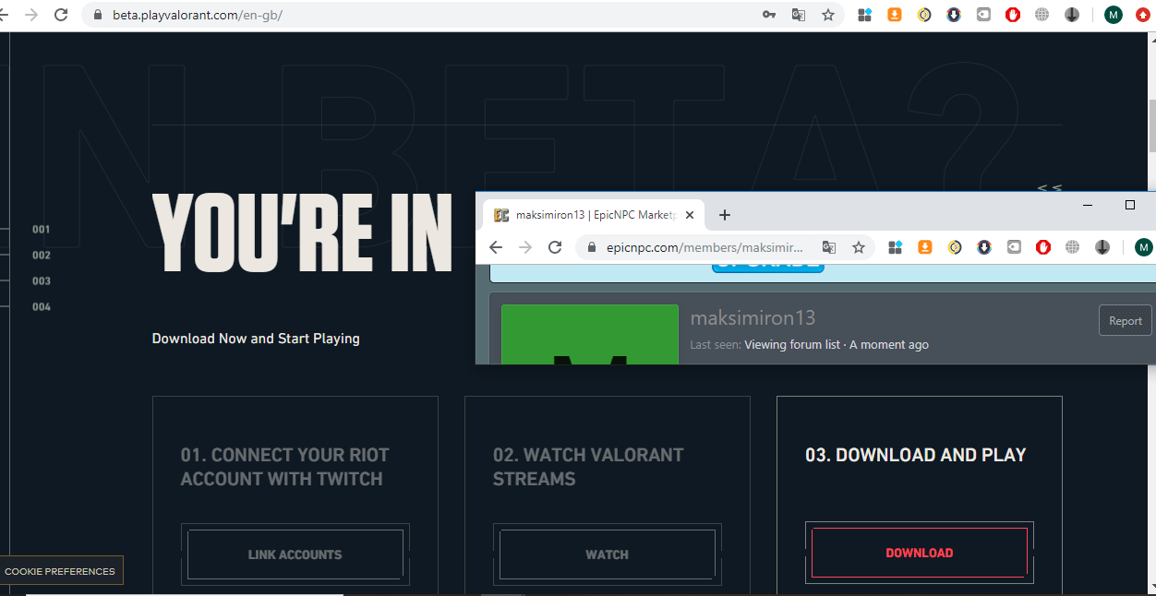Open COOKIE PREFERENCES

tap(60, 571)
